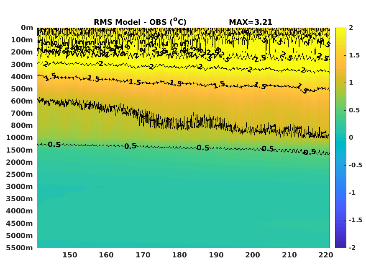The image size is (366, 275).
Task: Select the colorbar tick label '-0.5'
Action: point(356,165)
